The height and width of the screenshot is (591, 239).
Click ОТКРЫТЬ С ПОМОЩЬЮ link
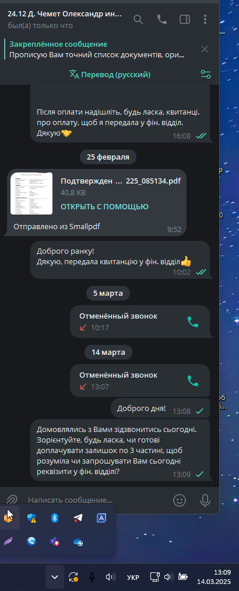pos(104,206)
